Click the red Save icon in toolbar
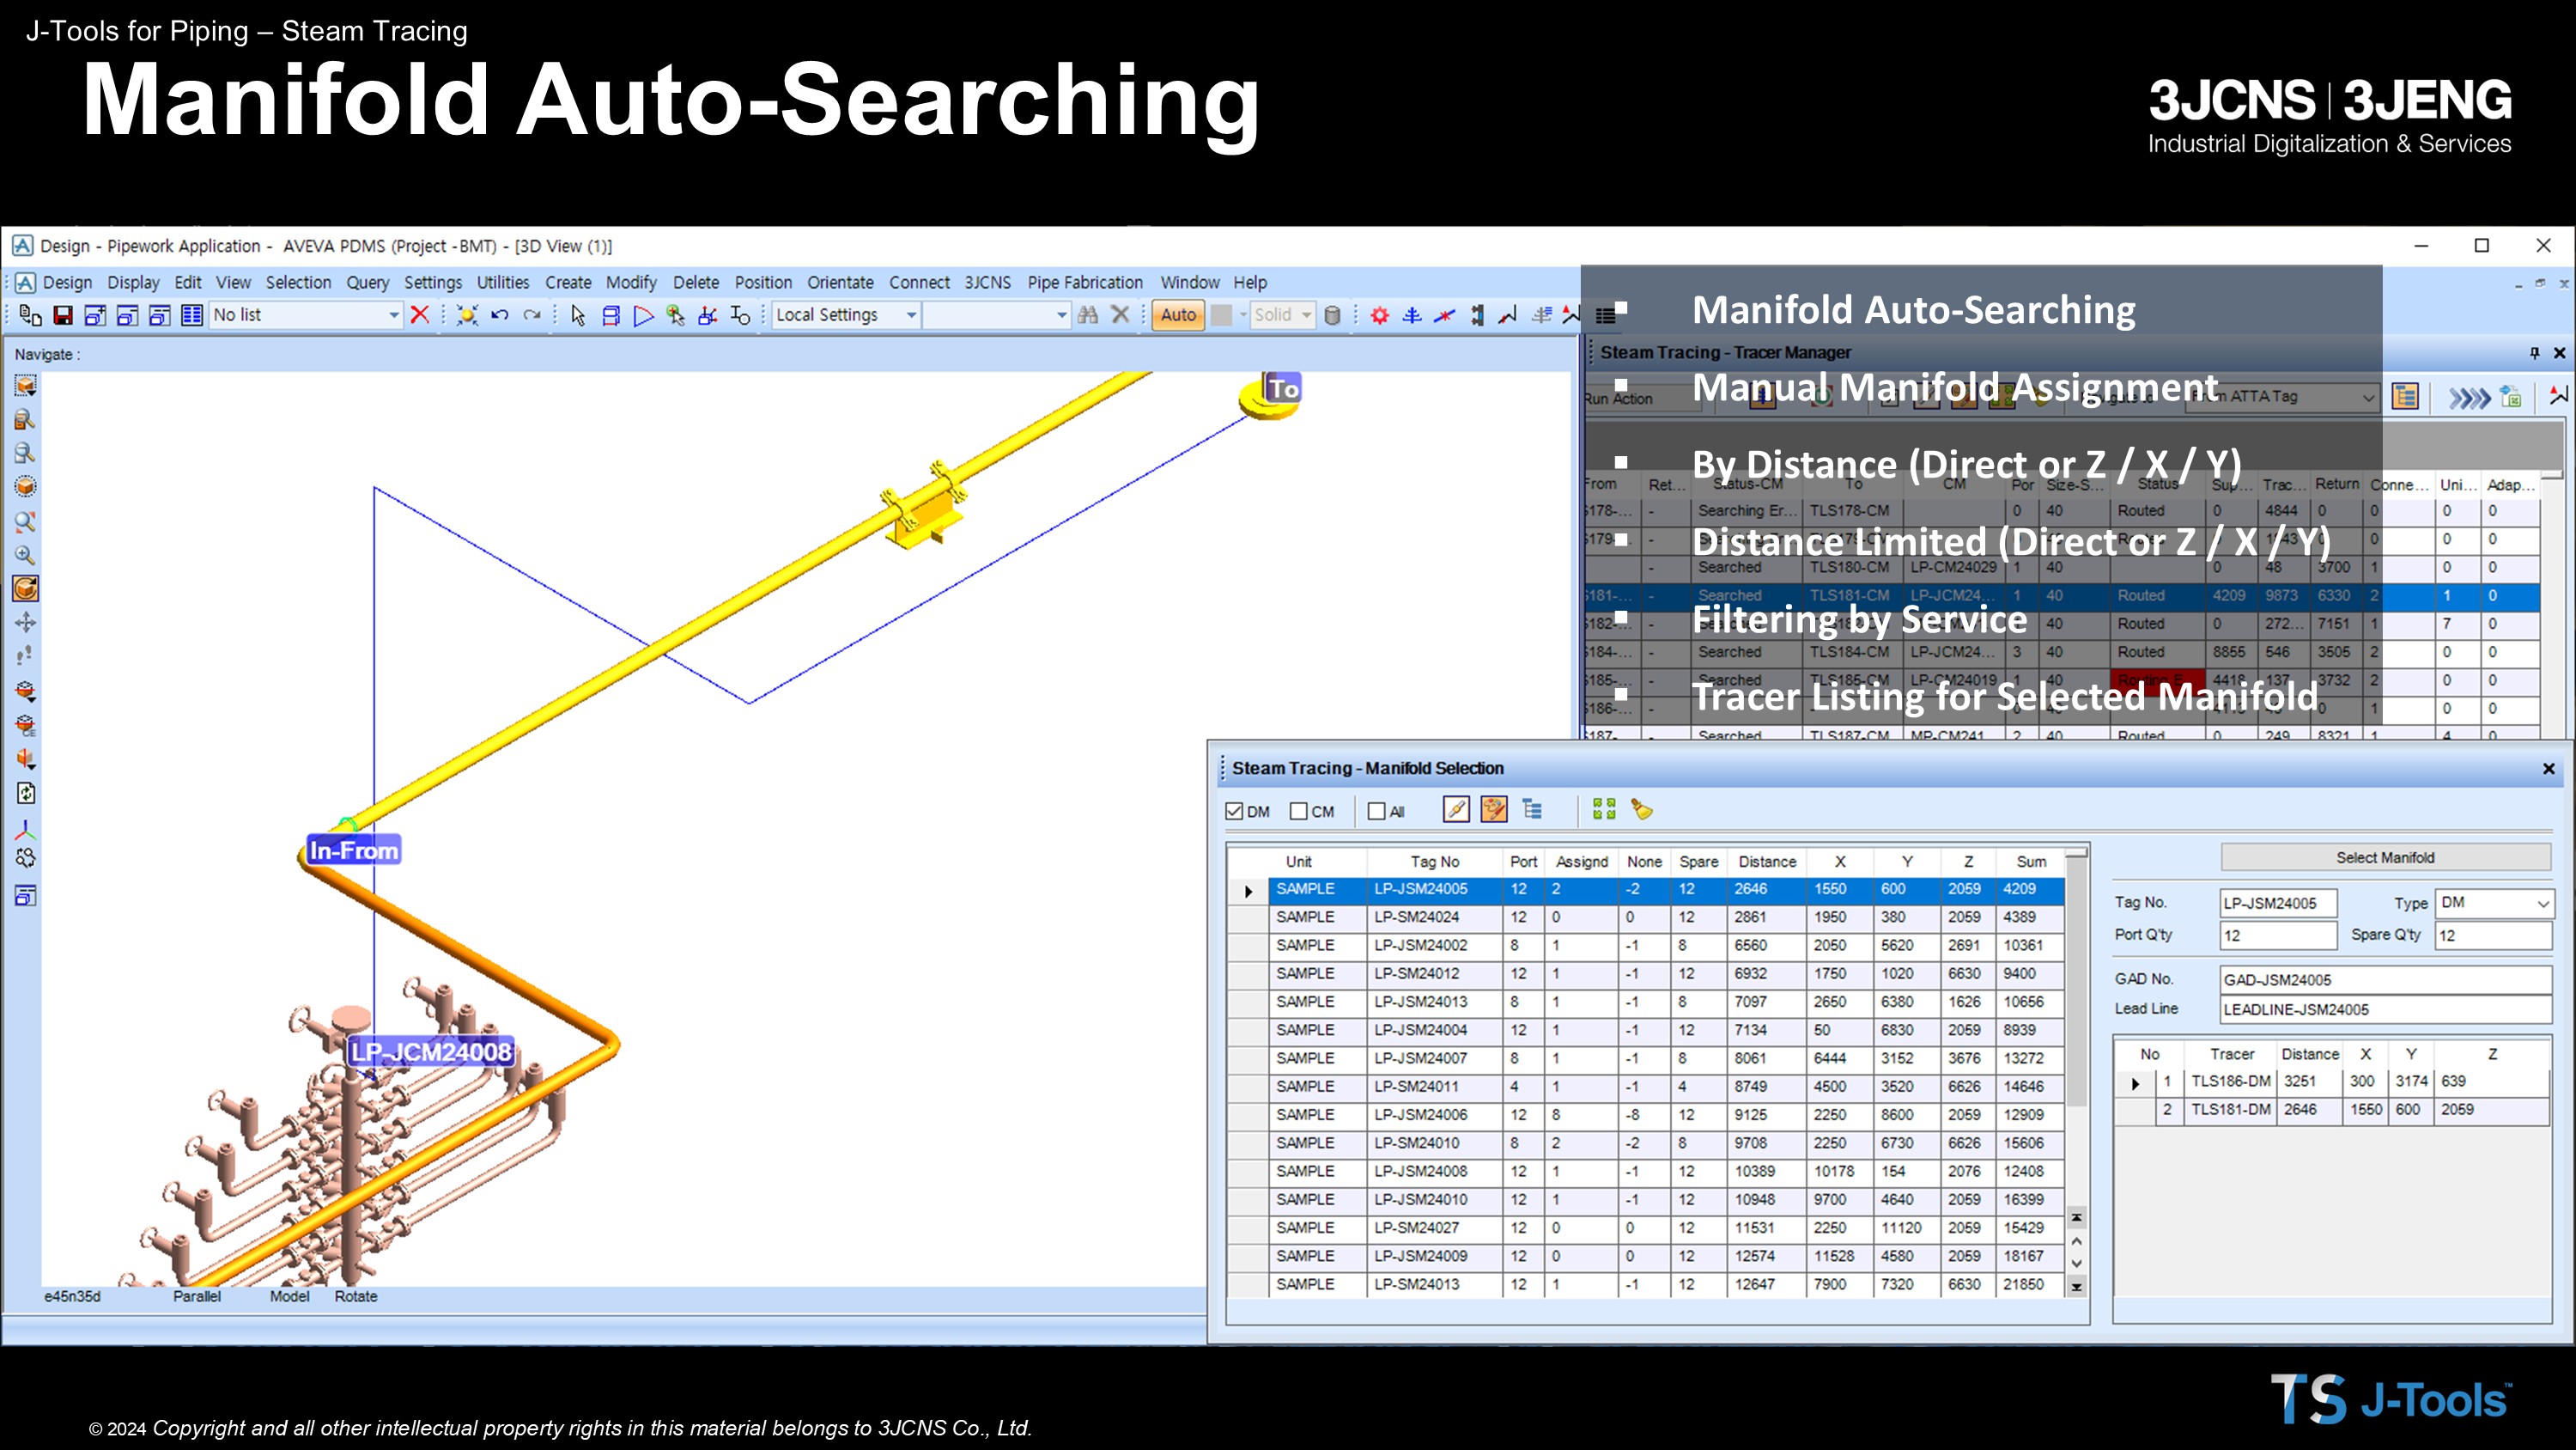2576x1450 pixels. point(63,315)
